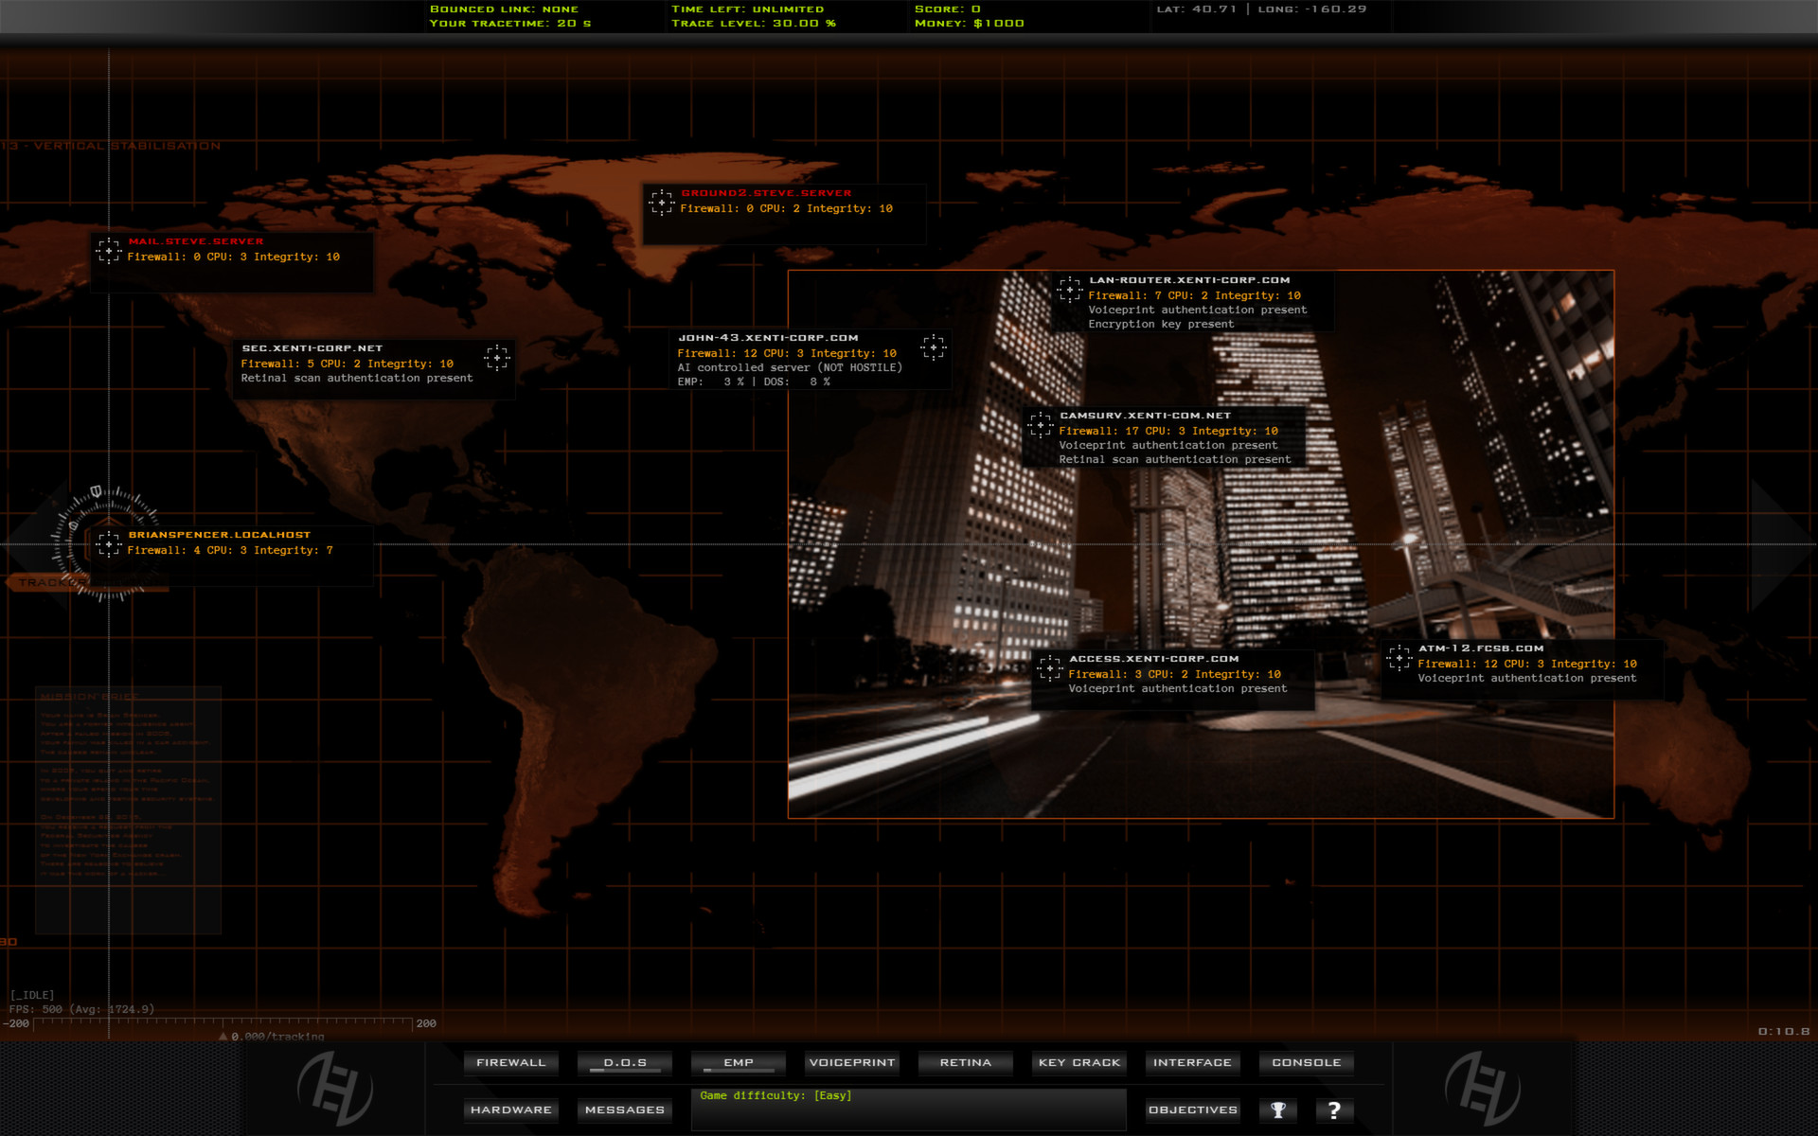Viewport: 1818px width, 1136px height.
Task: Open help using the question mark icon
Action: click(x=1334, y=1109)
